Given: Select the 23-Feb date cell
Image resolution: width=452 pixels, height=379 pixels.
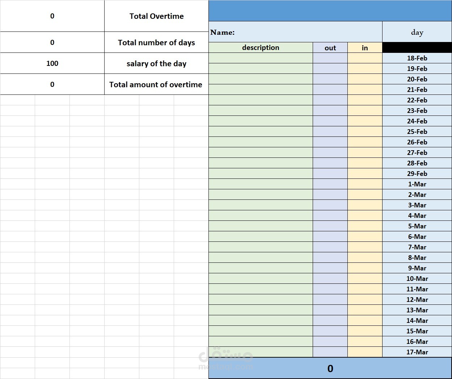Looking at the screenshot, I should click(417, 110).
